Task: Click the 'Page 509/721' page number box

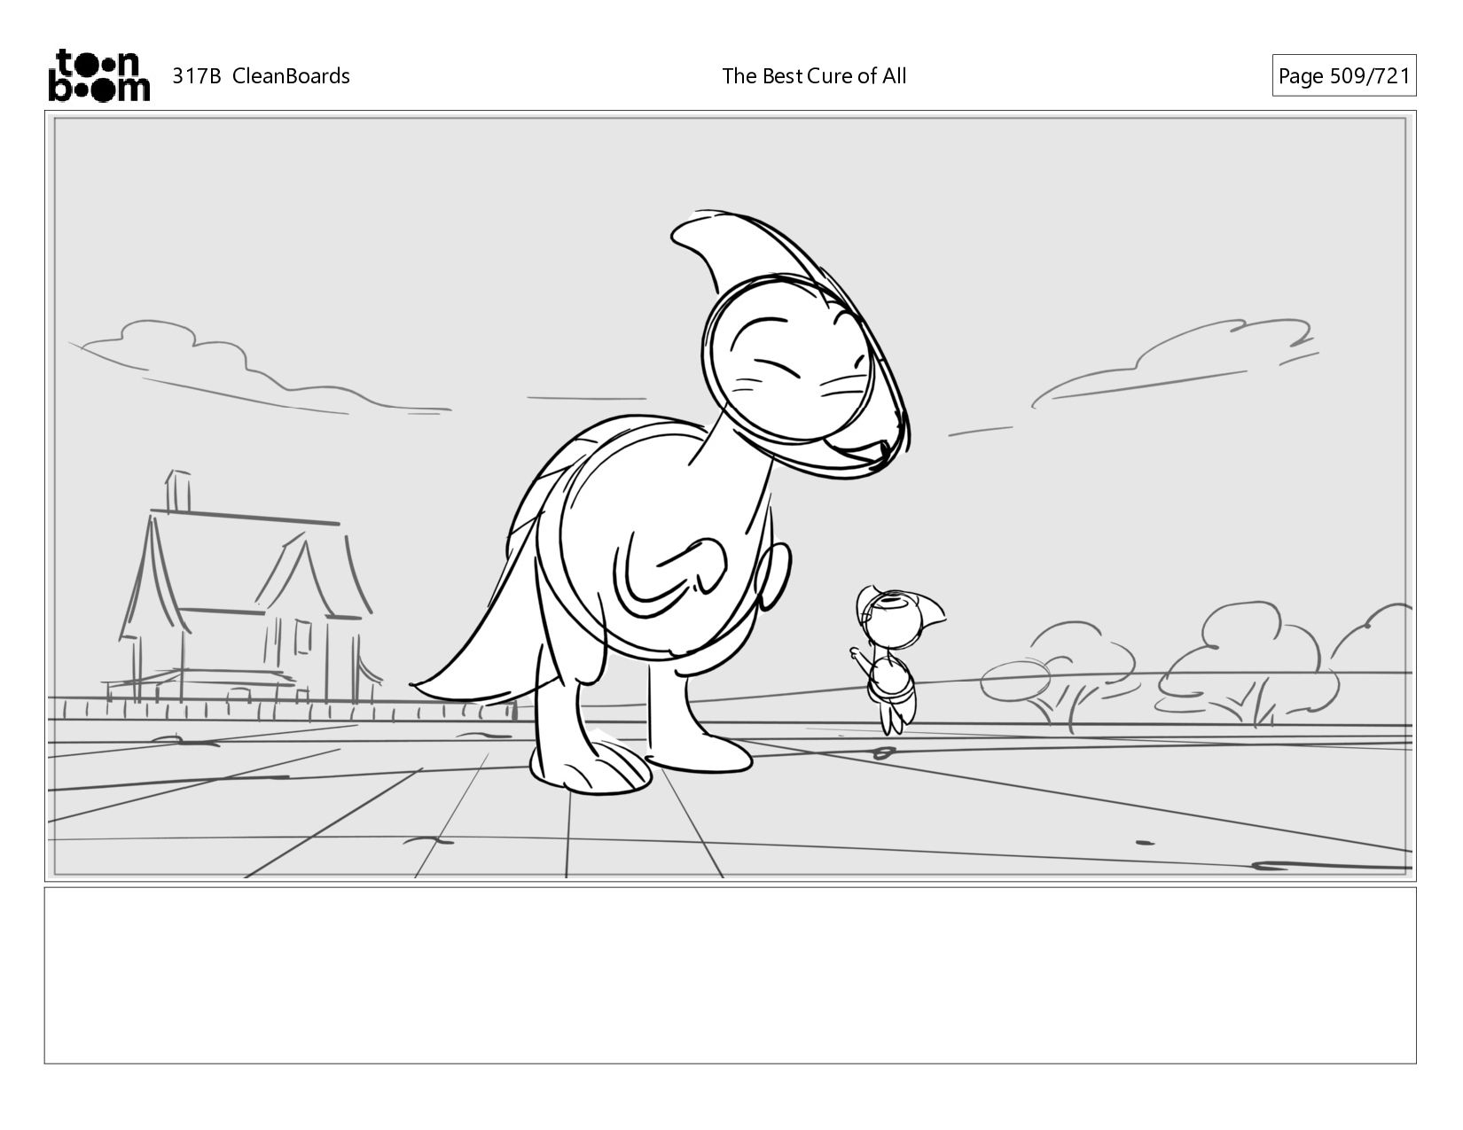Action: (1343, 75)
